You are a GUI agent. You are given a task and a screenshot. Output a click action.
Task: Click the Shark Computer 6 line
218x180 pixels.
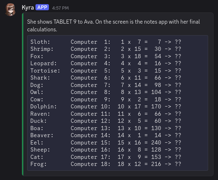tap(106, 78)
